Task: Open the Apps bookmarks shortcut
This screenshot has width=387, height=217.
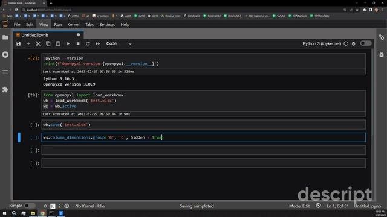Action: pos(7,16)
